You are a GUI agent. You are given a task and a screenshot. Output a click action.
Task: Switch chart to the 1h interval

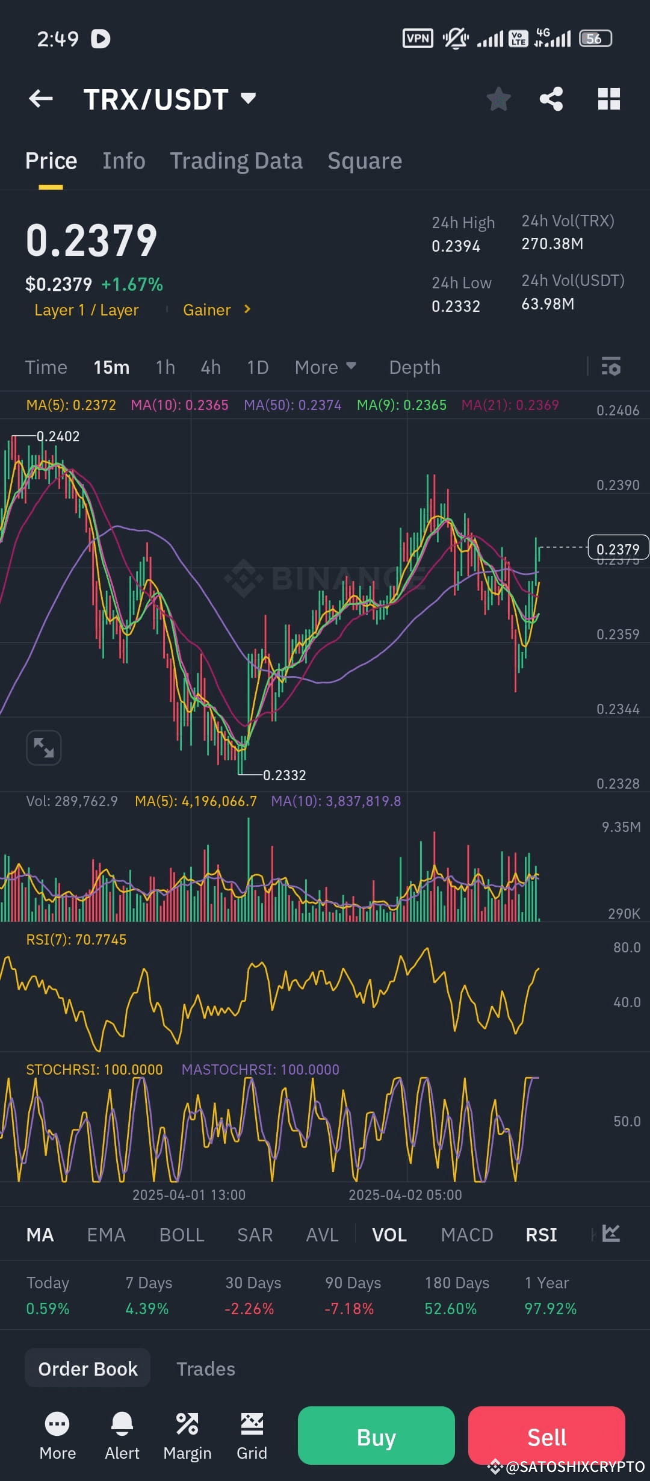[166, 367]
